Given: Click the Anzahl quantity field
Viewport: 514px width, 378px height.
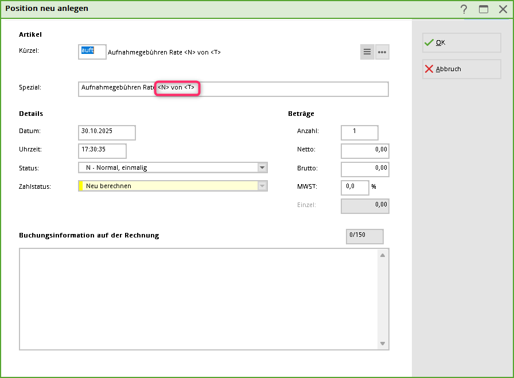Looking at the screenshot, I should click(x=359, y=133).
